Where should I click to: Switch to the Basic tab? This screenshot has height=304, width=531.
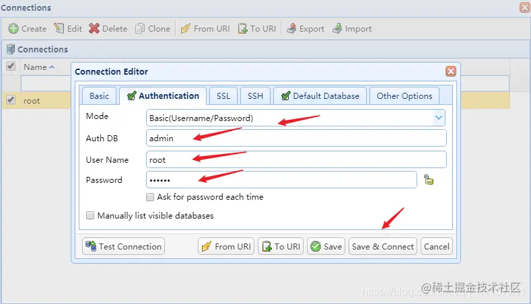point(99,96)
